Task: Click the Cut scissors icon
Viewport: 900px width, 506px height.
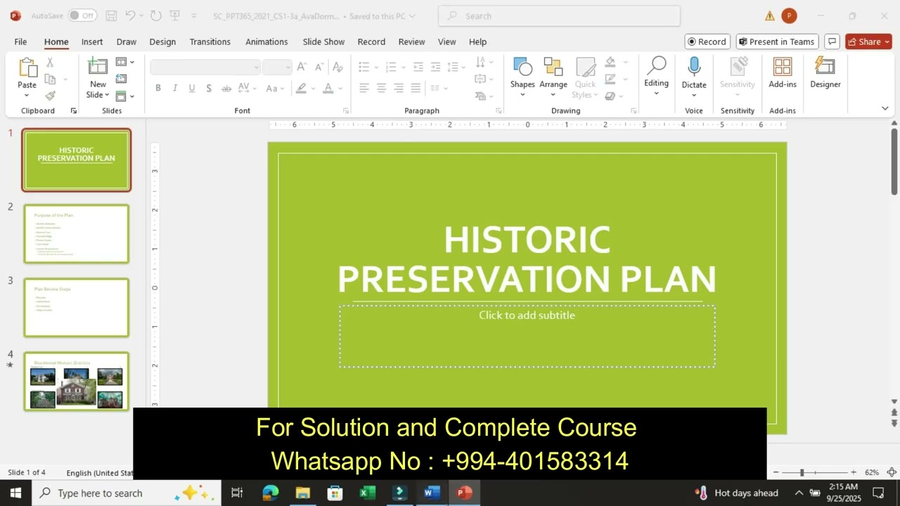Action: click(50, 62)
